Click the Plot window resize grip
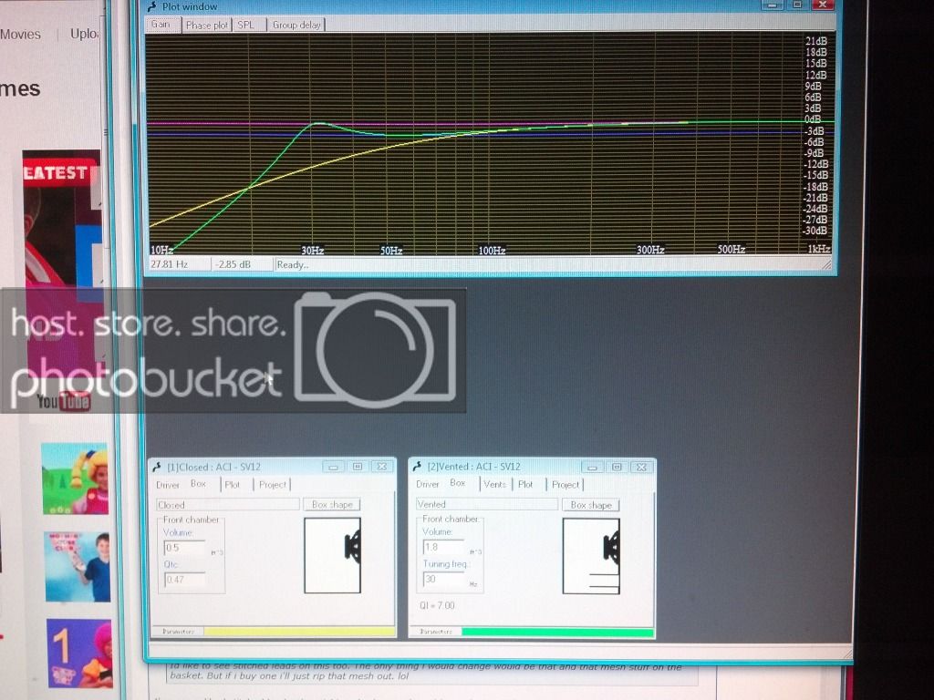This screenshot has width=934, height=700. click(x=826, y=265)
